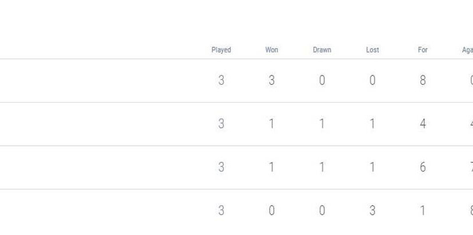Select the first row's For value 8
Image resolution: width=473 pixels, height=235 pixels.
coord(423,81)
